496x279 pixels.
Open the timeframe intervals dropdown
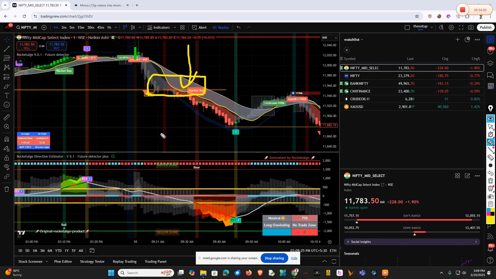[x=116, y=27]
